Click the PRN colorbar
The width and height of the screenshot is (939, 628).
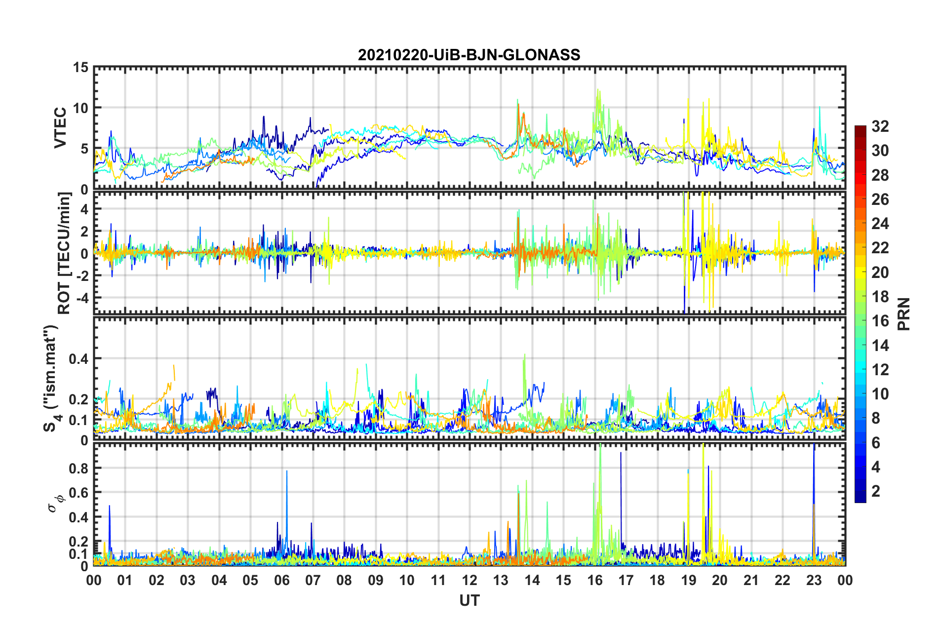[860, 314]
